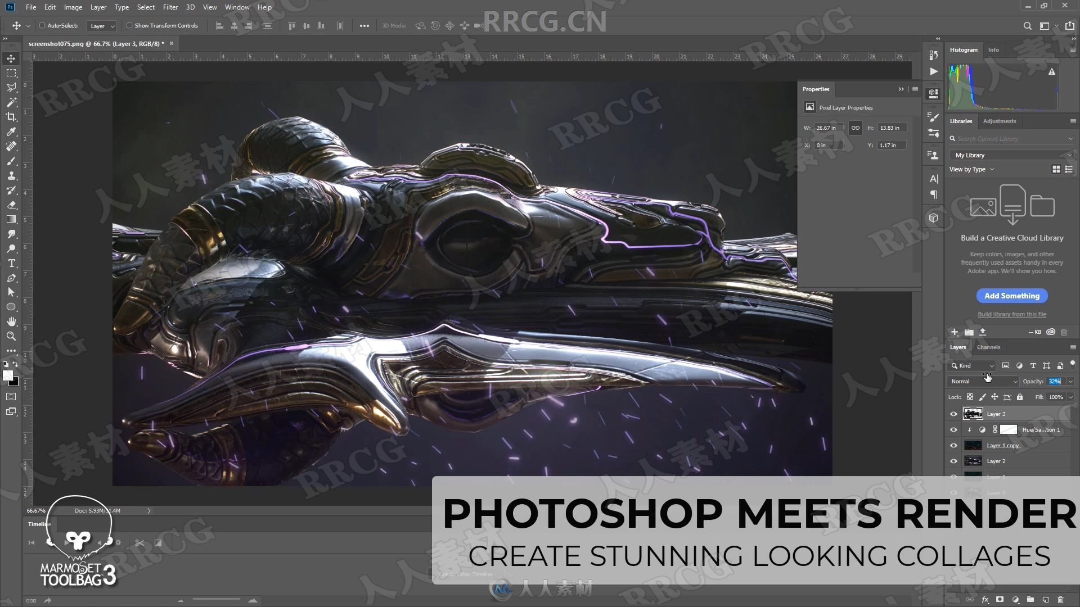Expand the Adjustments tab
The width and height of the screenshot is (1080, 607).
(998, 121)
